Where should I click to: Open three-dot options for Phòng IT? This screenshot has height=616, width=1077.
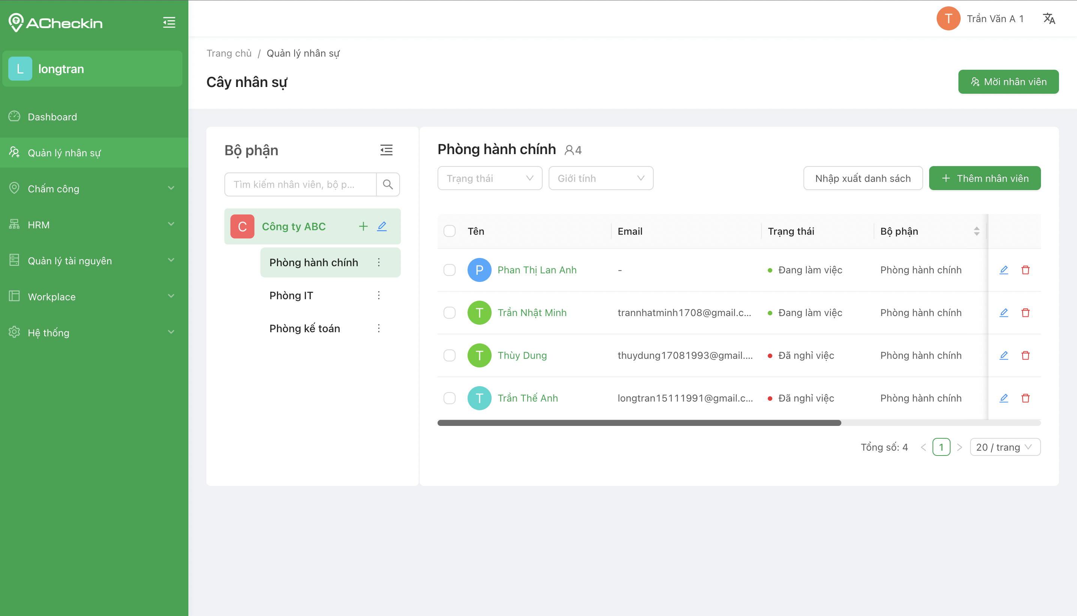[379, 295]
